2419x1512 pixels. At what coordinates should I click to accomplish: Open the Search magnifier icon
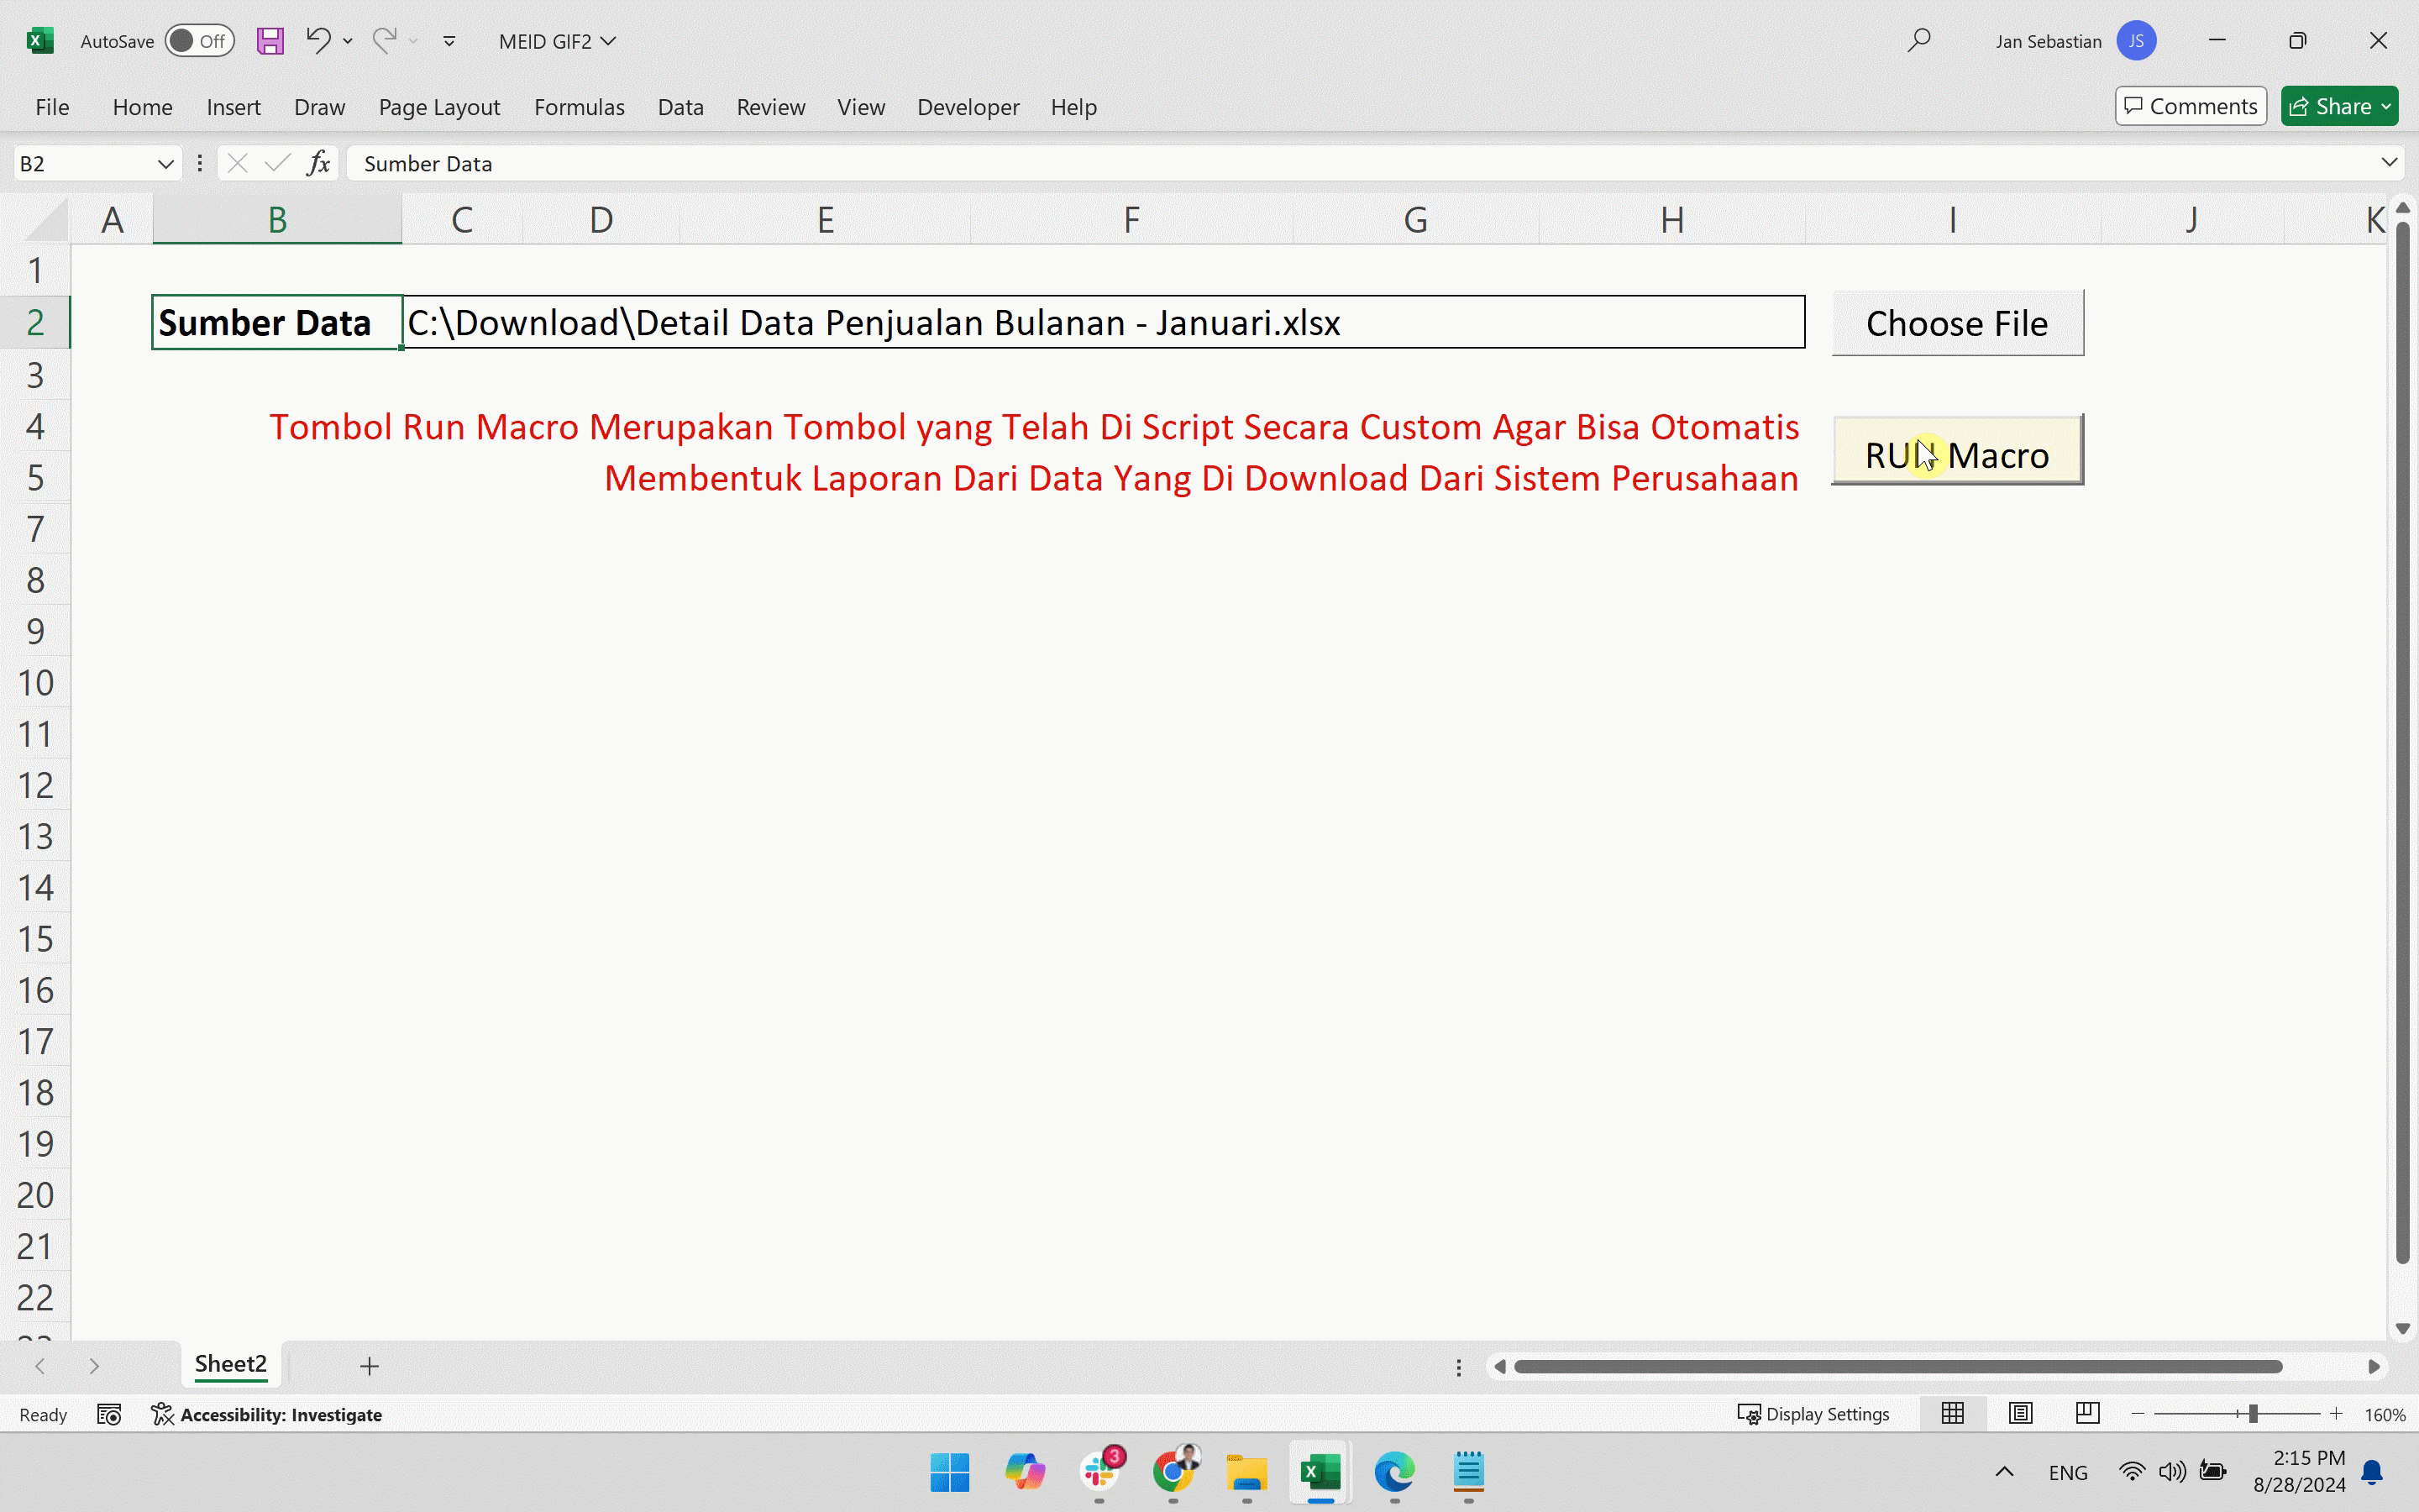(1918, 41)
